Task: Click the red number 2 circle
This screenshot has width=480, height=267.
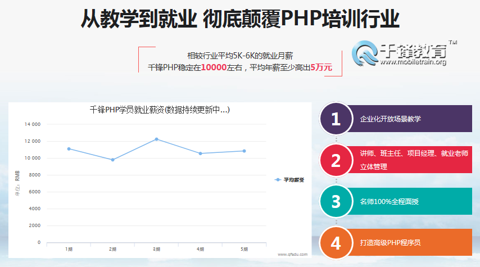Action: [336, 160]
